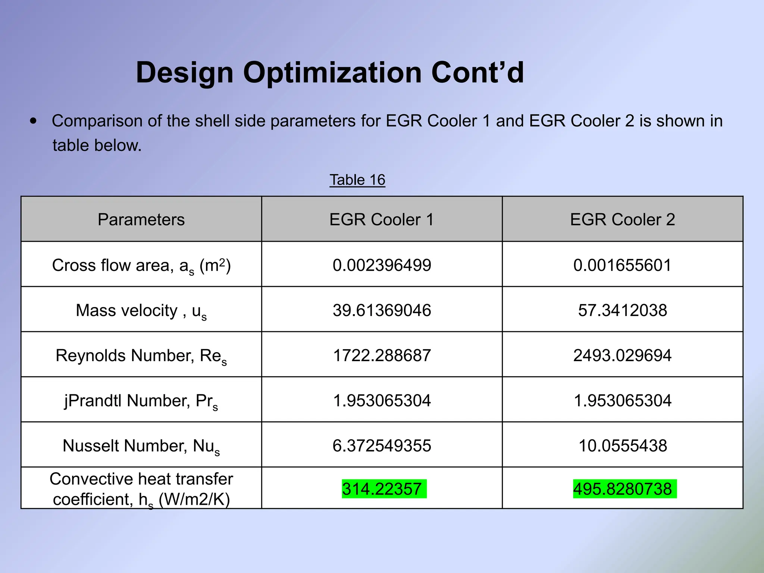Screen dimensions: 764x573
Task: Click the value 2493.029694
Action: click(x=623, y=356)
